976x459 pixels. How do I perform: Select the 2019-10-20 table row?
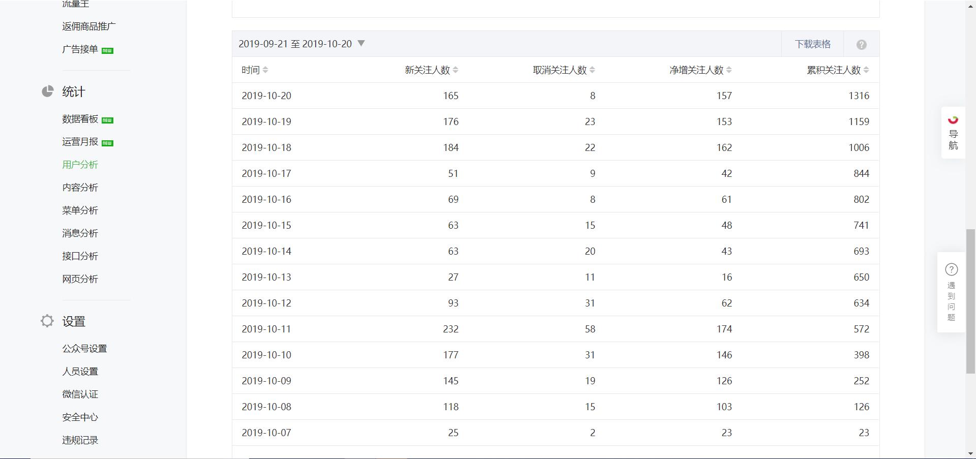click(x=508, y=96)
